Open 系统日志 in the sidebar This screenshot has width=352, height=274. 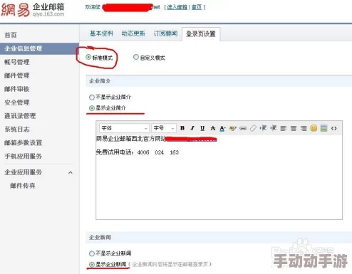17,130
